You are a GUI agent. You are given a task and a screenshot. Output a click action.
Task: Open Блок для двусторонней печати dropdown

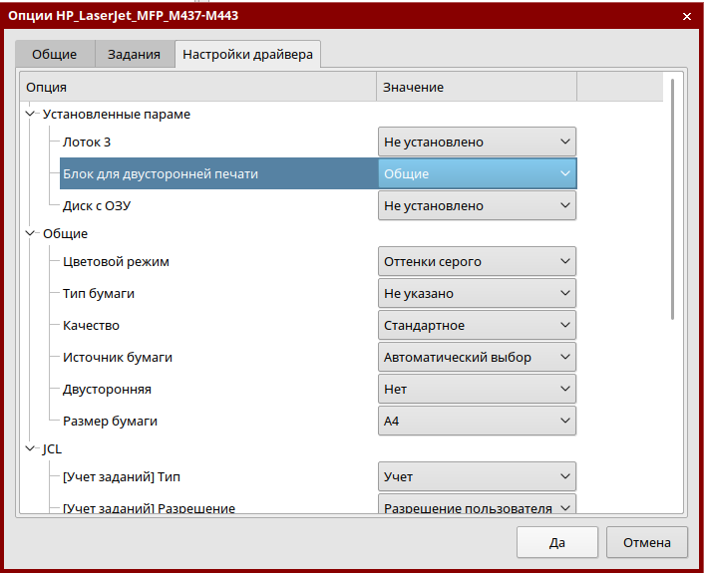477,174
